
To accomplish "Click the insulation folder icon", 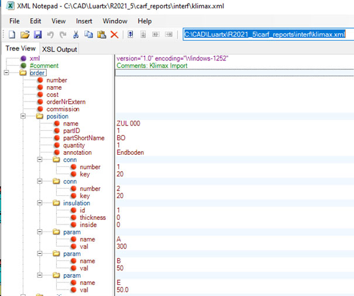I will 56,203.
